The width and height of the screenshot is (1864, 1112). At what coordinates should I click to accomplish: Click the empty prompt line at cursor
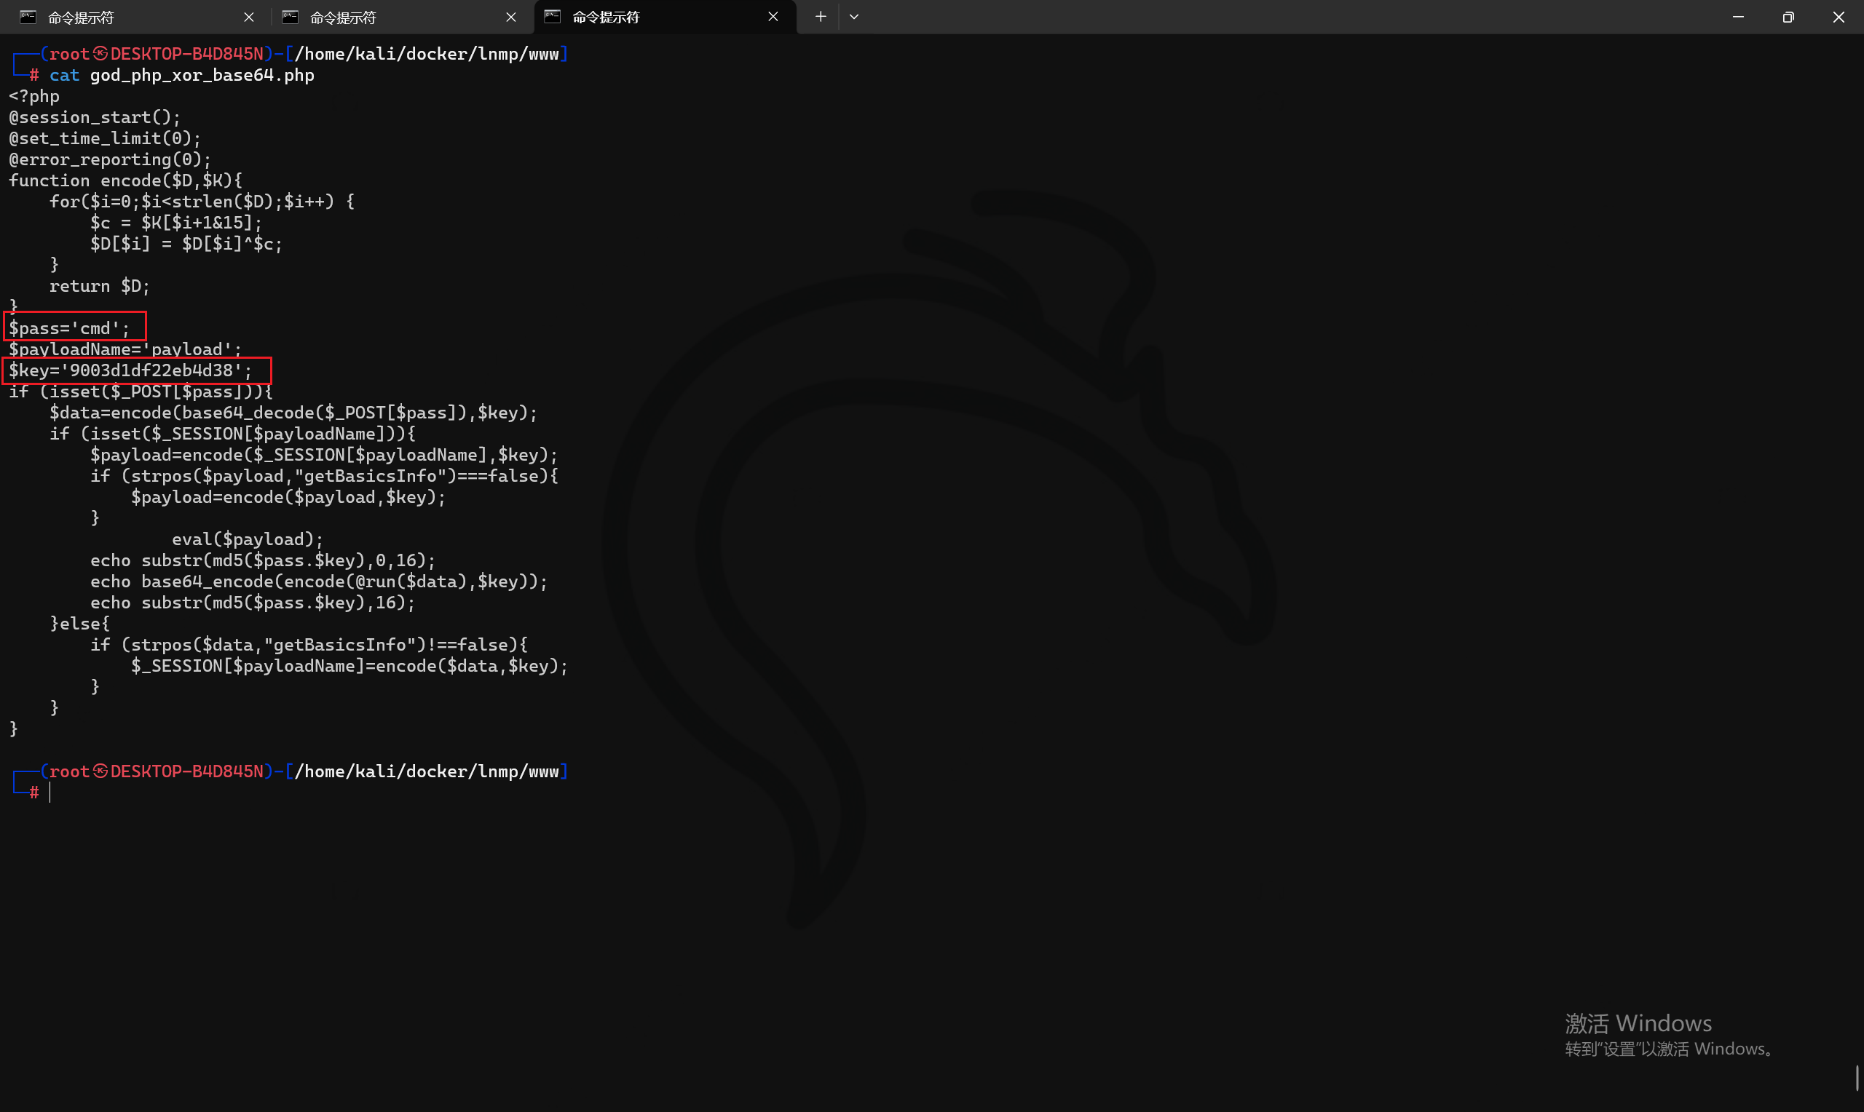[51, 793]
